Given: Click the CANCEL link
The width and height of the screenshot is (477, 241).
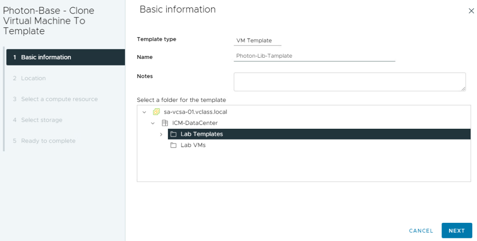Looking at the screenshot, I should pos(421,231).
